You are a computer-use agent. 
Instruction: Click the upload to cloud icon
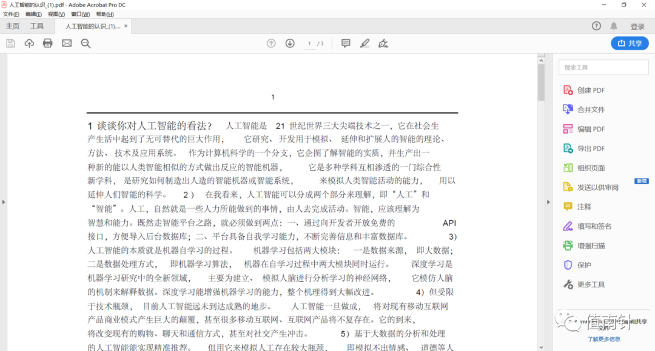pos(29,44)
